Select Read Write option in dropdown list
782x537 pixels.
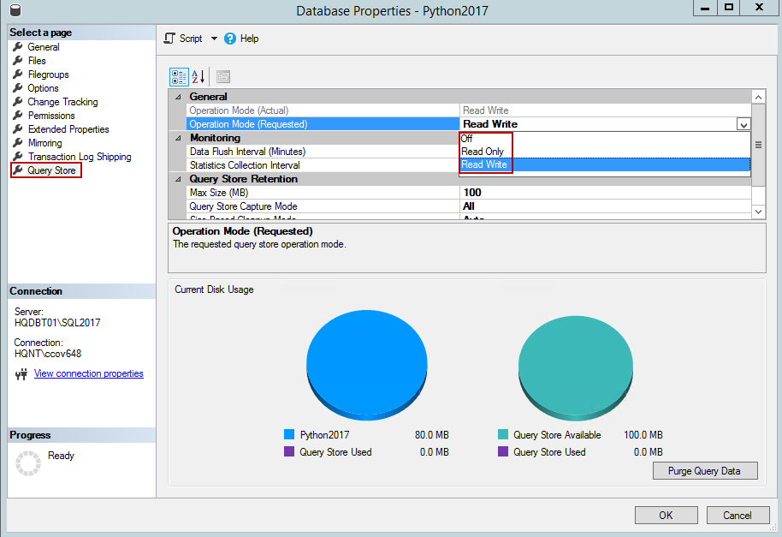(484, 164)
